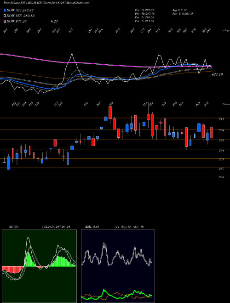Image resolution: width=230 pixels, height=303 pixels.
Task: Click the white DOW MT legend swatch
Action: [x=5, y=16]
